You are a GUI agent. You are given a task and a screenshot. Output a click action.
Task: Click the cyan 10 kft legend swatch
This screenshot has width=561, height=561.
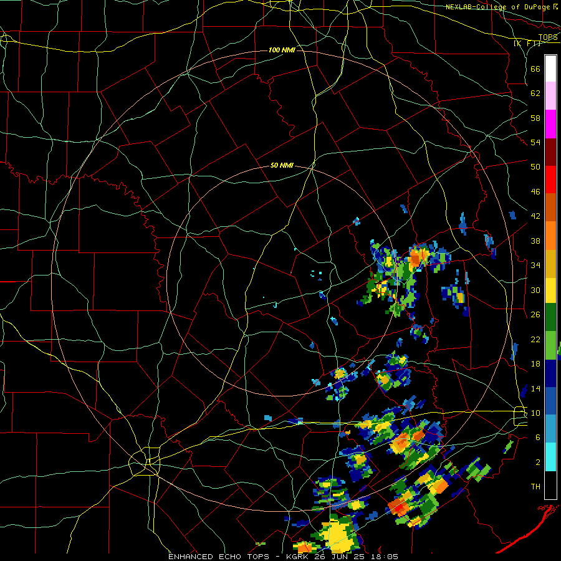(550, 457)
